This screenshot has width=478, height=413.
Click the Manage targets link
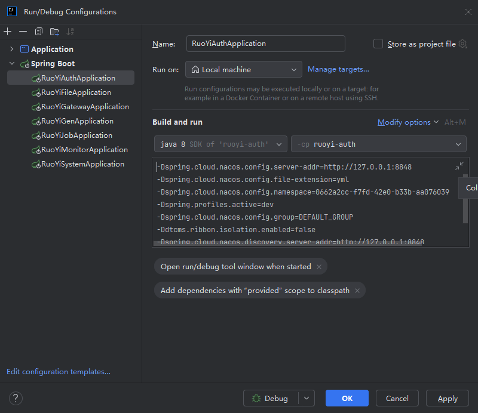point(338,69)
